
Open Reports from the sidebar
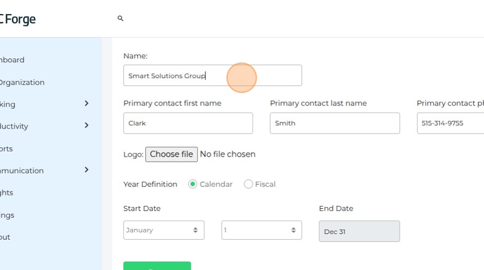click(x=7, y=149)
